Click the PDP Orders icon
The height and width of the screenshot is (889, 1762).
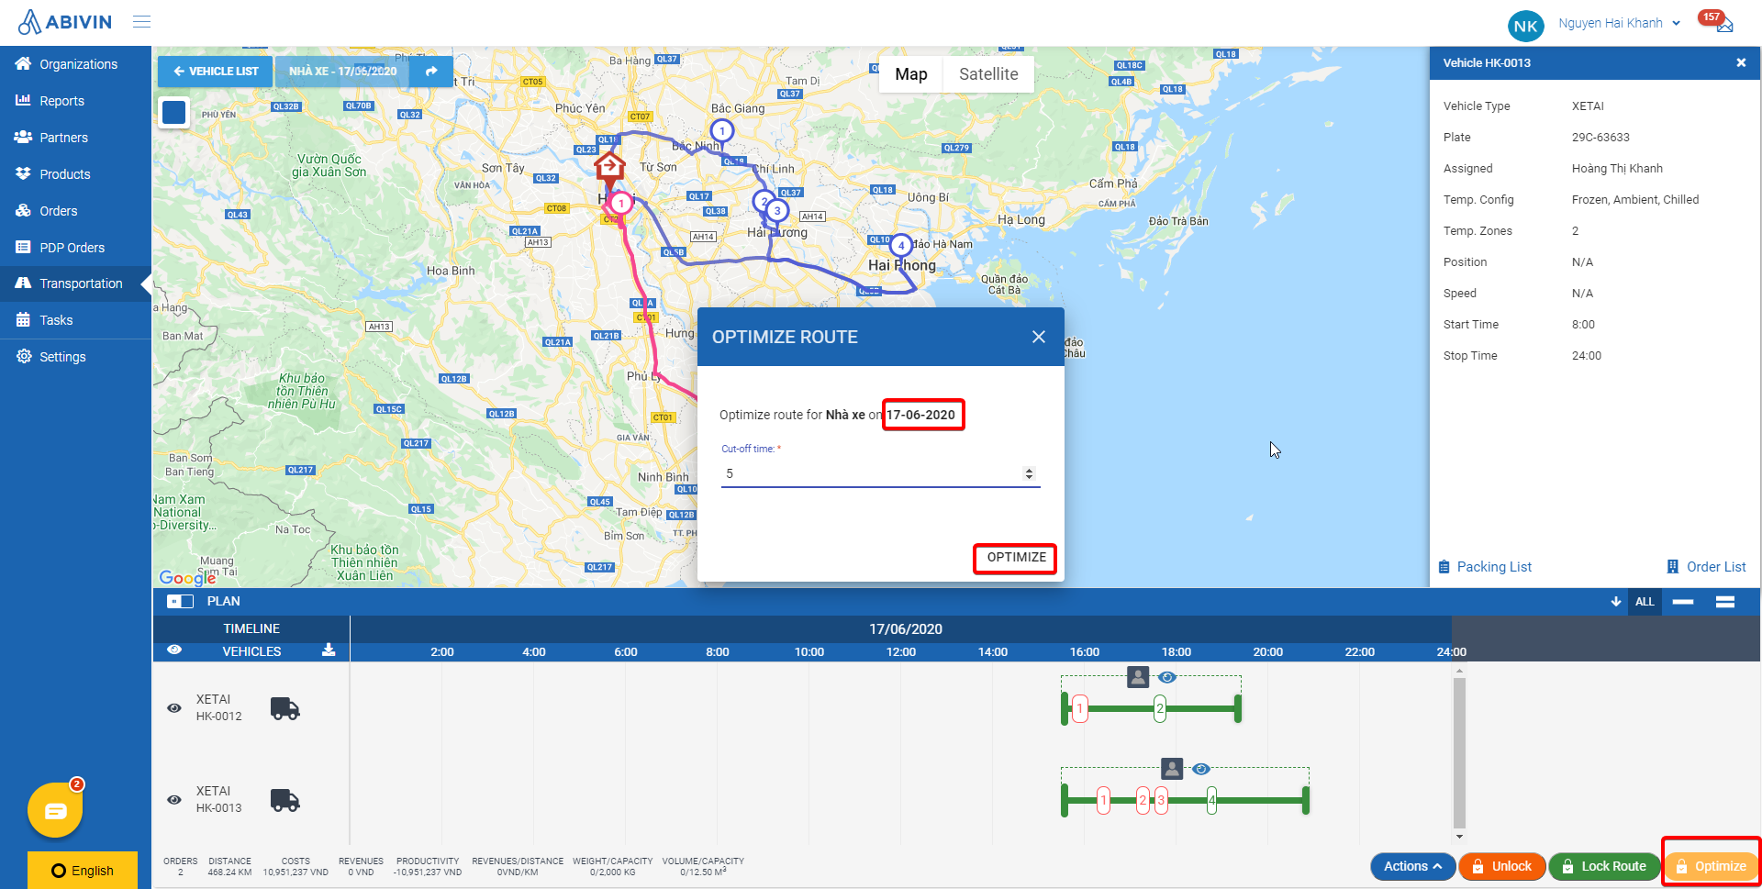click(x=24, y=248)
